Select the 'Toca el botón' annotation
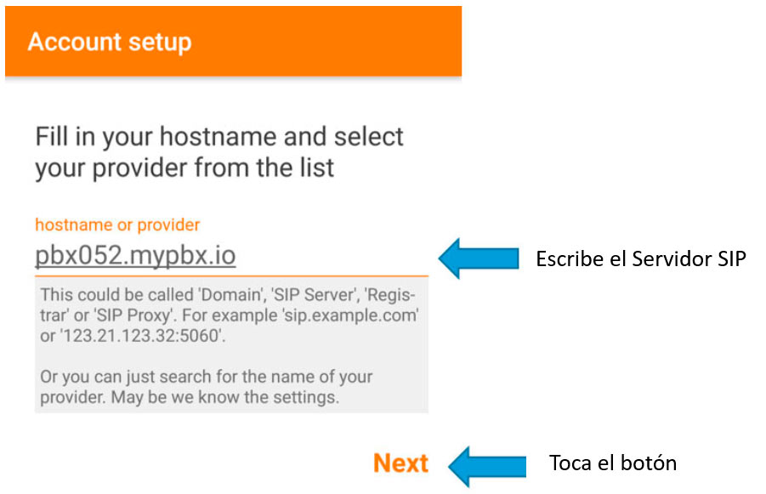This screenshot has height=494, width=766. tap(612, 463)
